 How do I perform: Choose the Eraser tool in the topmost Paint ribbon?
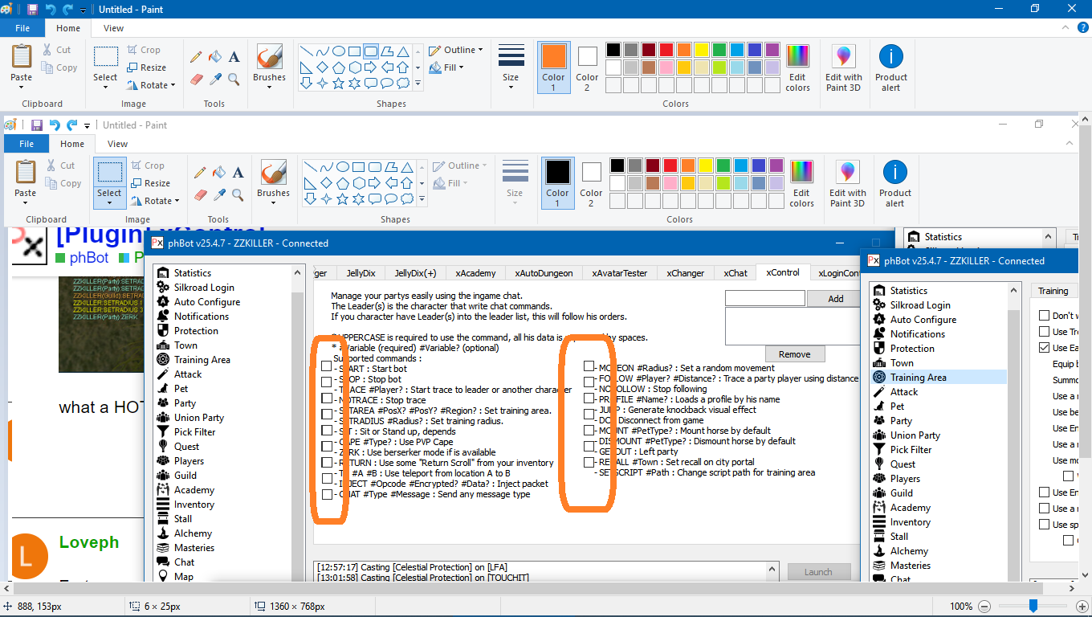[x=196, y=79]
